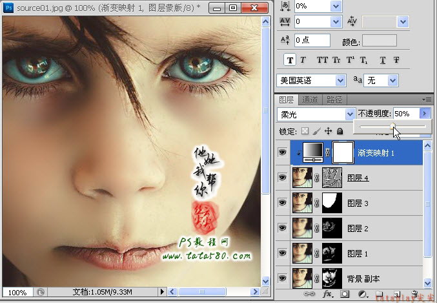This screenshot has width=437, height=303.
Task: Lock layer position
Action: 329,131
